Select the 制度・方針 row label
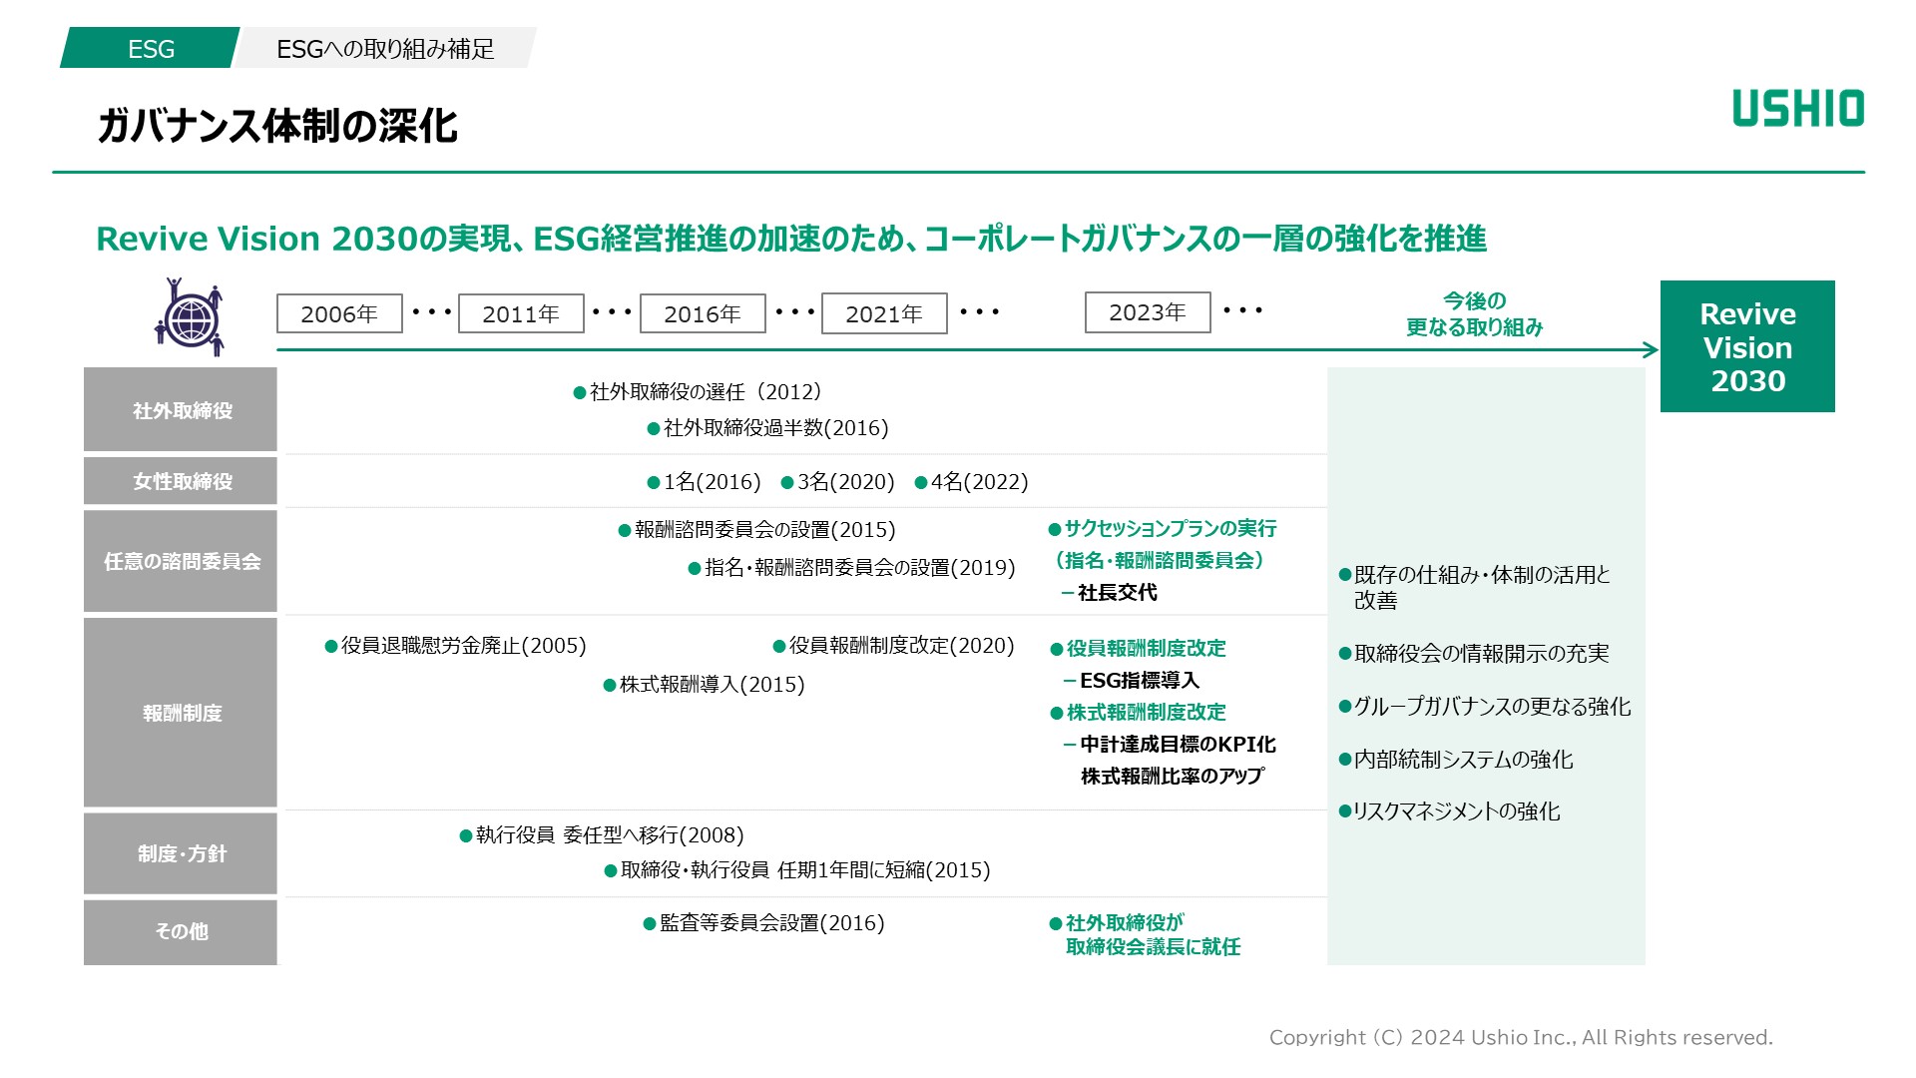Viewport: 1916px width, 1078px height. pos(180,852)
